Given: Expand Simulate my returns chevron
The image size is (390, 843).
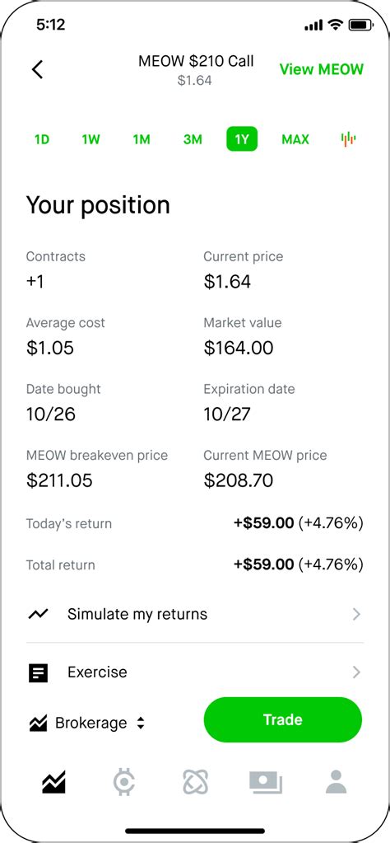Looking at the screenshot, I should (356, 614).
